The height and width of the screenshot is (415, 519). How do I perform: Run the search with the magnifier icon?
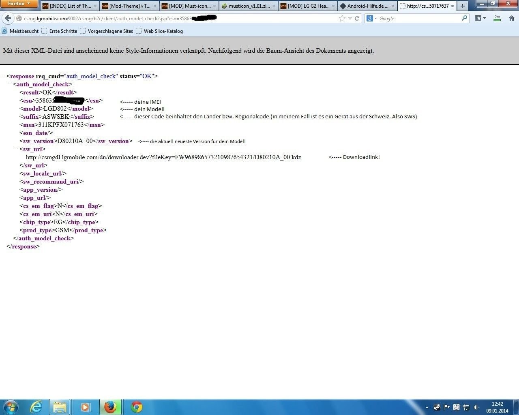465,18
